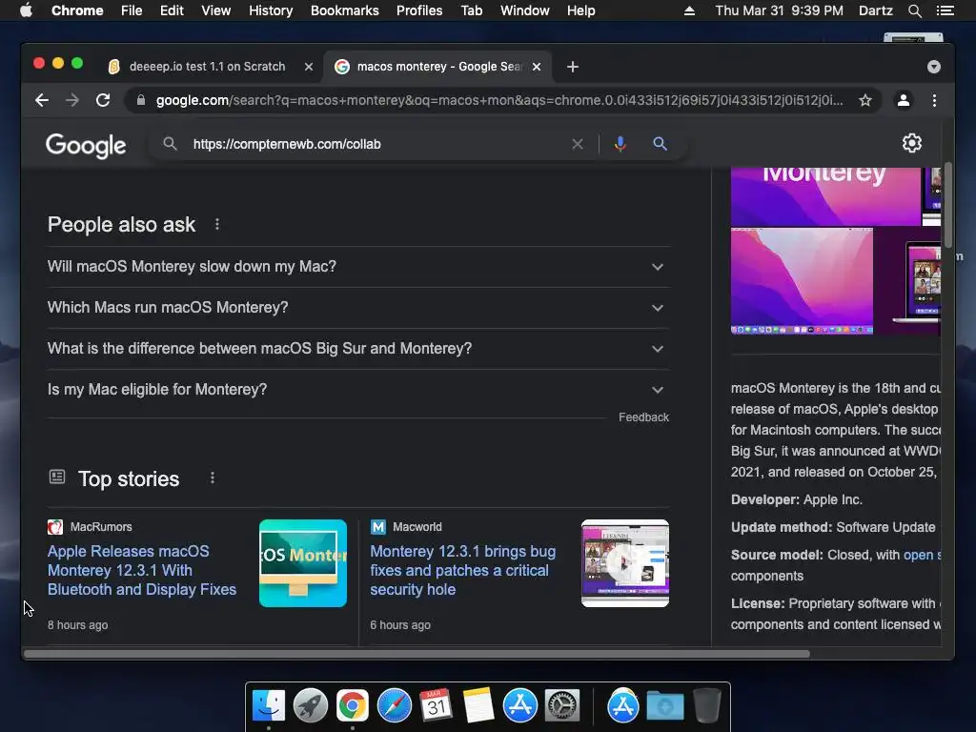The width and height of the screenshot is (976, 732).
Task: Click the horizontal scrollbar at page bottom
Action: (x=417, y=654)
